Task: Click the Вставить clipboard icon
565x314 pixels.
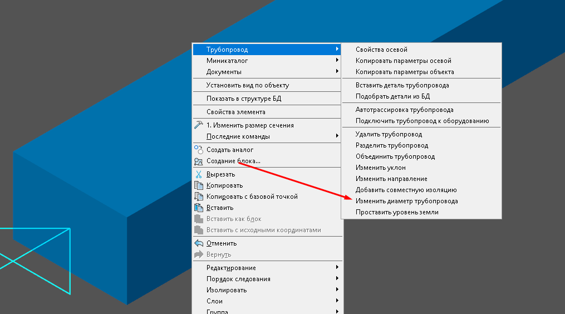Action: point(199,208)
